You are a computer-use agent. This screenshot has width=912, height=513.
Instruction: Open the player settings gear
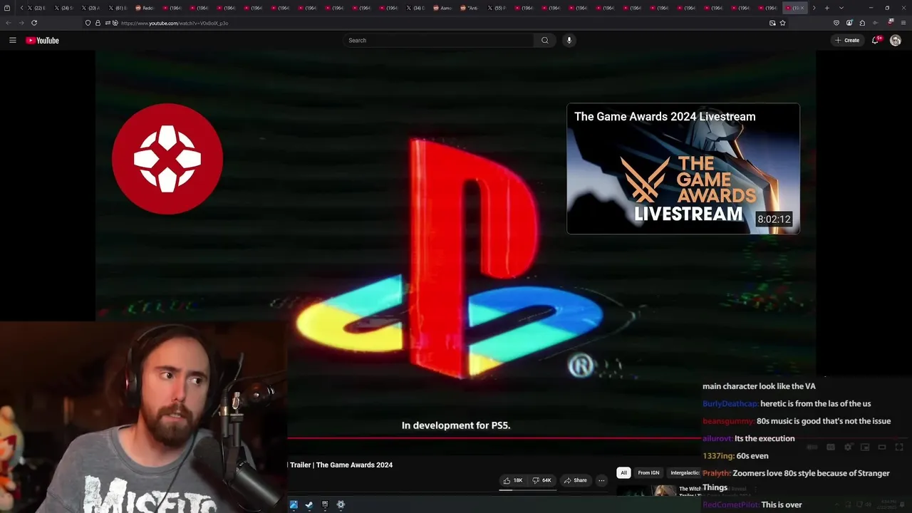click(x=848, y=447)
